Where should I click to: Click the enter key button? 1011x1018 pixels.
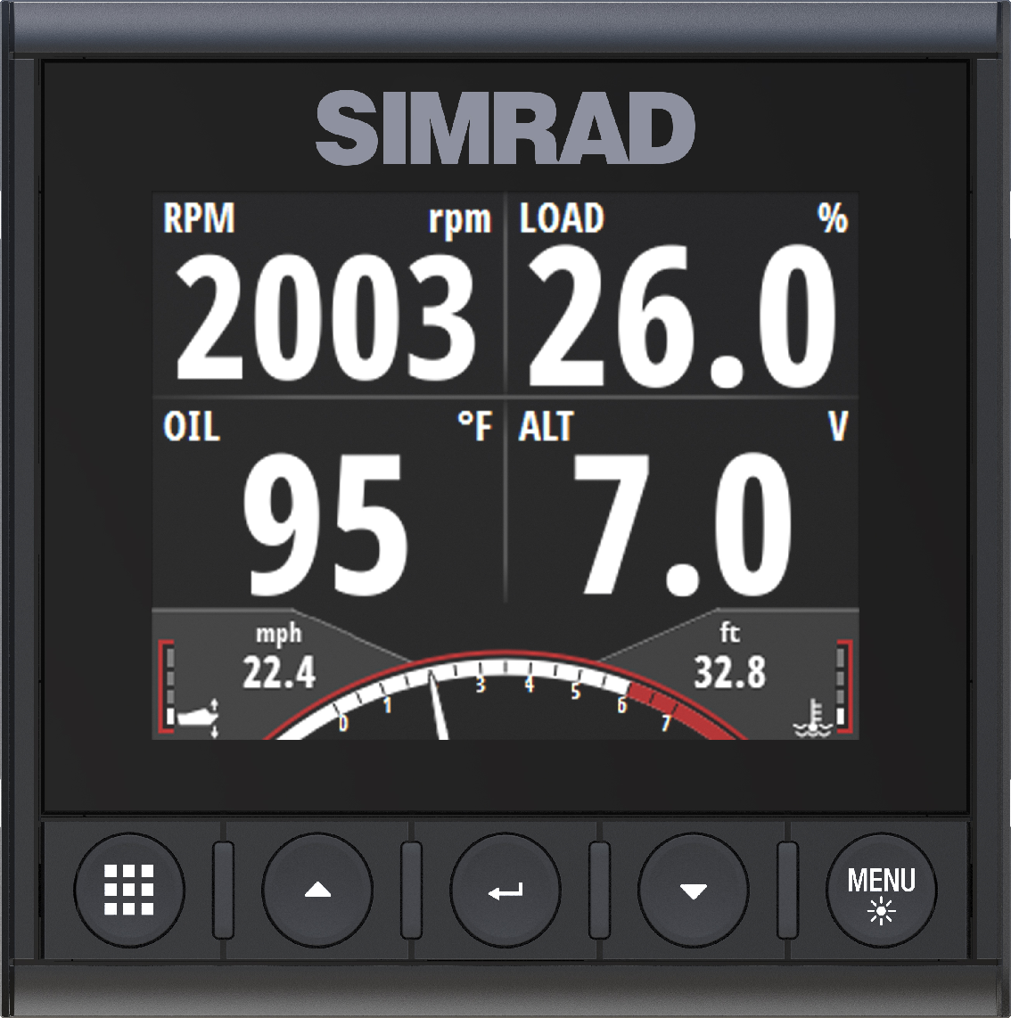tap(505, 890)
